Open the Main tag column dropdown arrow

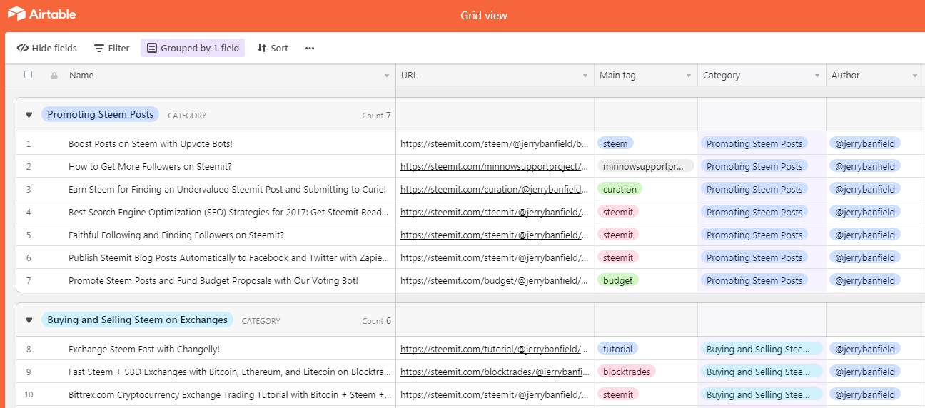click(689, 76)
